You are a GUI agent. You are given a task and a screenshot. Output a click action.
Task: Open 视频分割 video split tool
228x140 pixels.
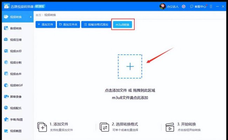(x=18, y=62)
